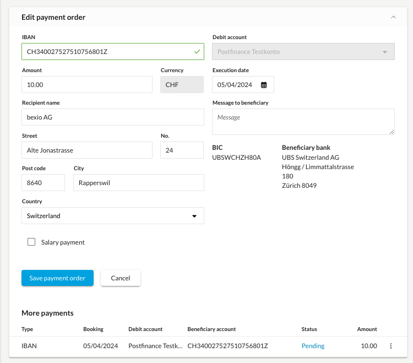This screenshot has width=413, height=363.
Task: Click the More payments heading
Action: pyautogui.click(x=47, y=313)
